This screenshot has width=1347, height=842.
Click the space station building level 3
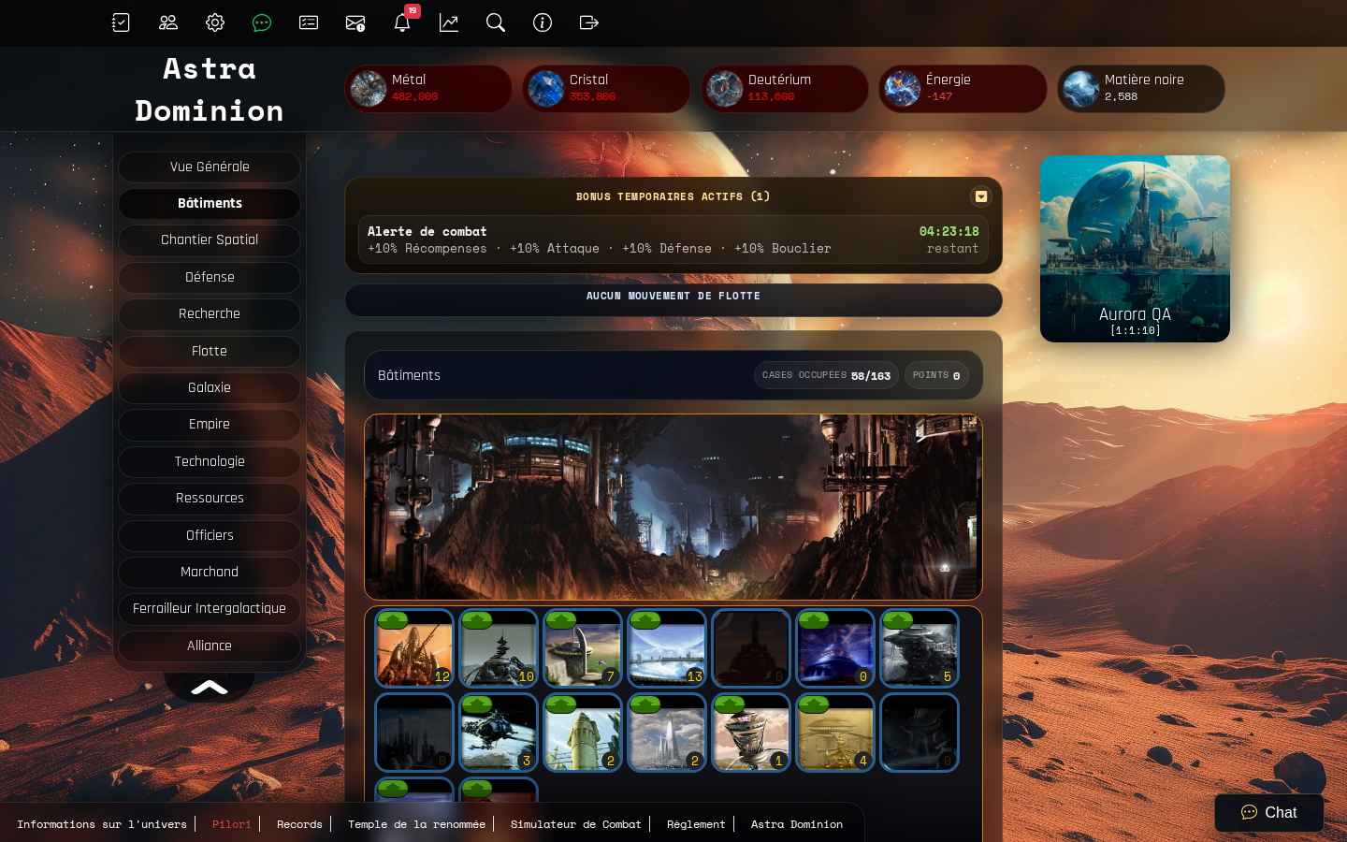point(499,733)
